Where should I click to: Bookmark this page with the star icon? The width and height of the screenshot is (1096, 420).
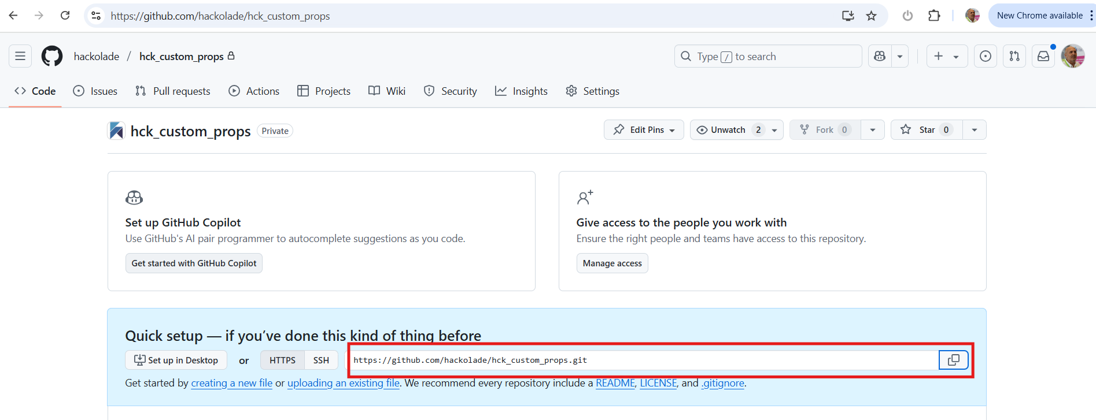click(x=871, y=16)
